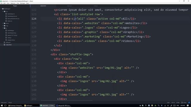Click the 'Marketing' list item text

click(135, 37)
